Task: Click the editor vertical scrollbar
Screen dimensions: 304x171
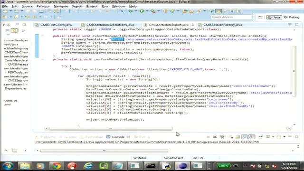Action: 294,71
